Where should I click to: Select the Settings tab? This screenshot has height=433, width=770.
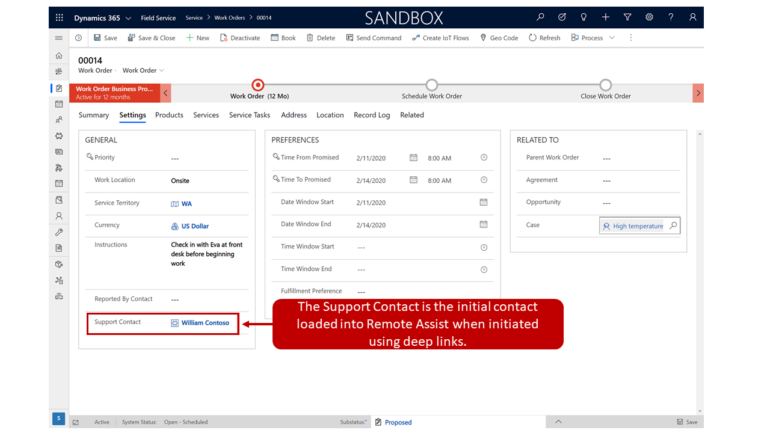(x=132, y=115)
